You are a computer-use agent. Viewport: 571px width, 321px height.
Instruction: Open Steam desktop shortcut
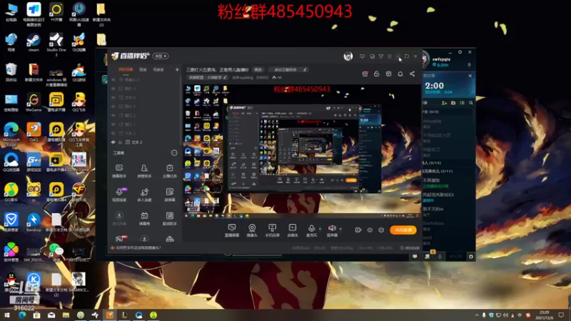click(34, 42)
